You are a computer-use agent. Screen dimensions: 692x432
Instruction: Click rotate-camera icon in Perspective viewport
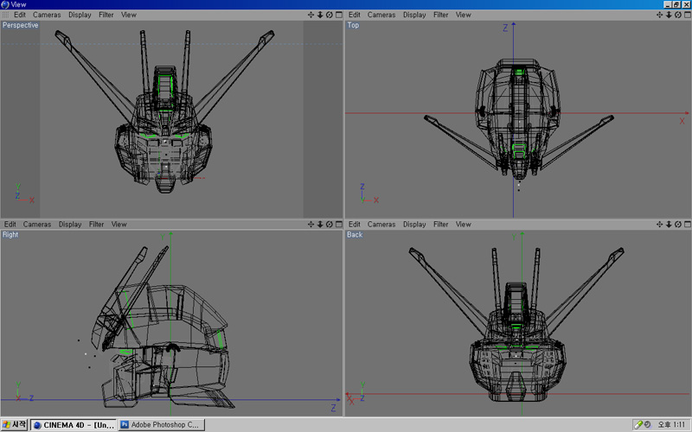[x=330, y=15]
